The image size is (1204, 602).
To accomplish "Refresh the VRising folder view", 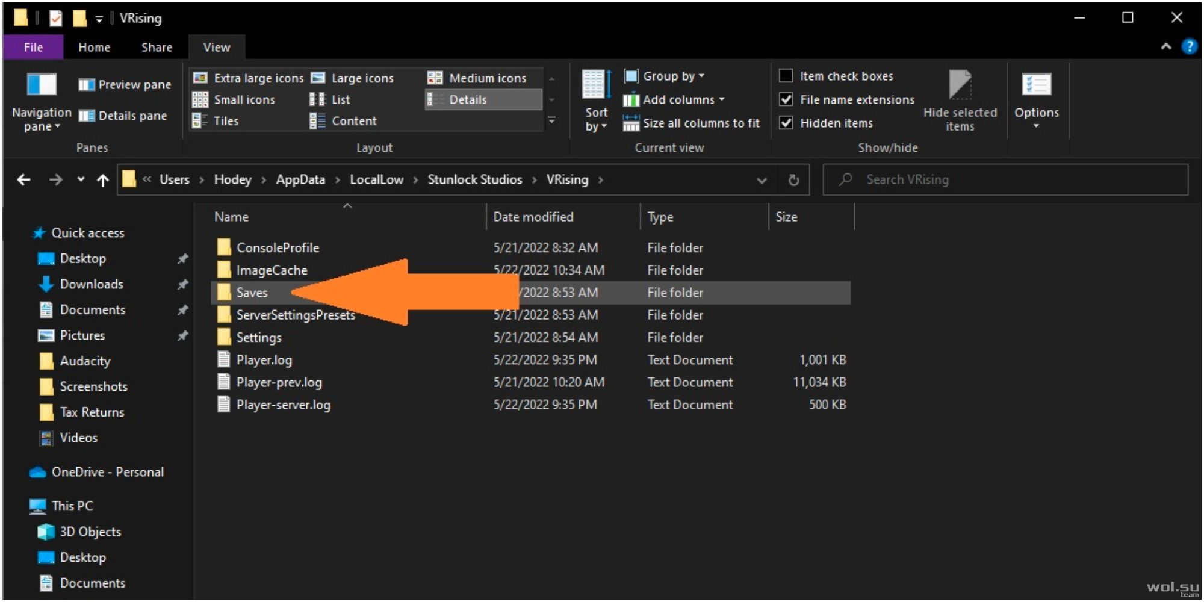I will (793, 179).
